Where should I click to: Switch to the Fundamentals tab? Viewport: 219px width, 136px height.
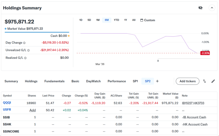pos(54,81)
